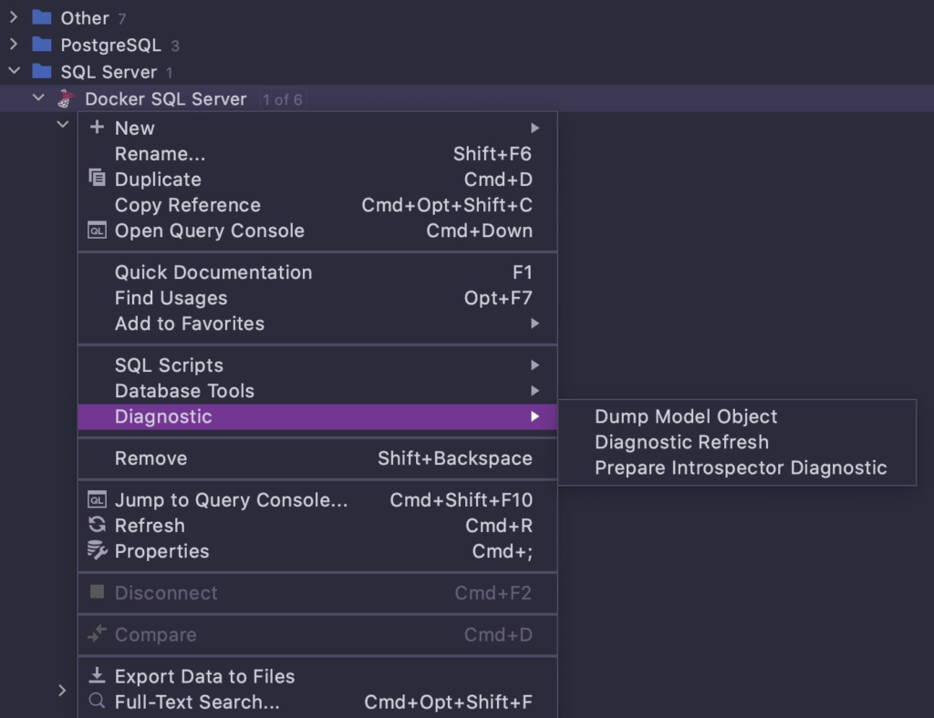Click Jump to Query Console...
The height and width of the screenshot is (718, 934).
pyautogui.click(x=317, y=500)
